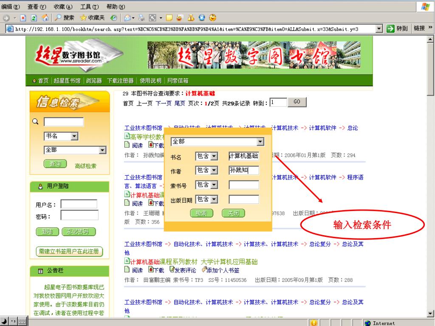Click 添加个人书签 for 大学计算机应用基础
435x326 pixels.
point(220,270)
